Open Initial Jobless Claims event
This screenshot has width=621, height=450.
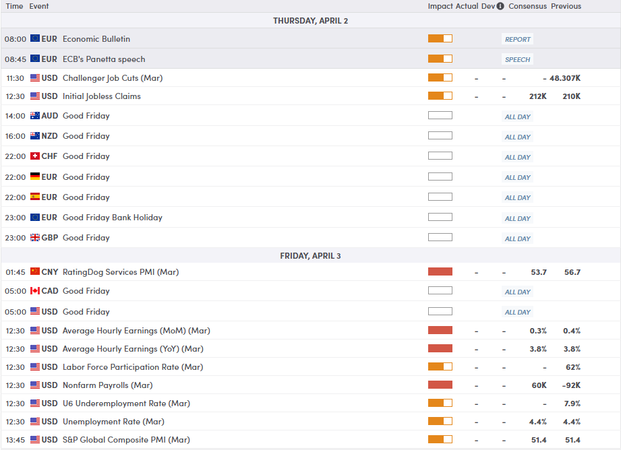pos(101,96)
